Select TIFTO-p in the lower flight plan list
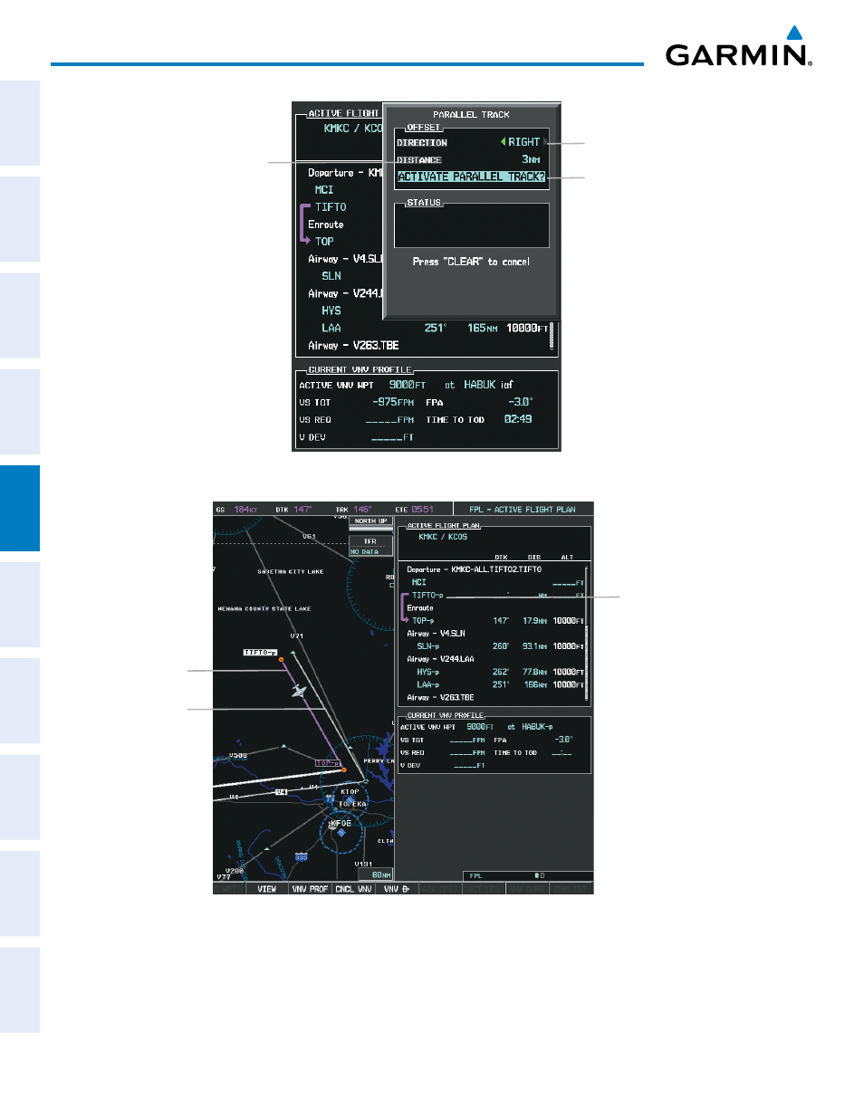 click(427, 596)
